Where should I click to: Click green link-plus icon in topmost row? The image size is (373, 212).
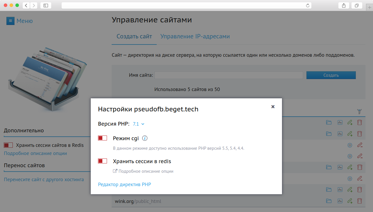pyautogui.click(x=350, y=123)
